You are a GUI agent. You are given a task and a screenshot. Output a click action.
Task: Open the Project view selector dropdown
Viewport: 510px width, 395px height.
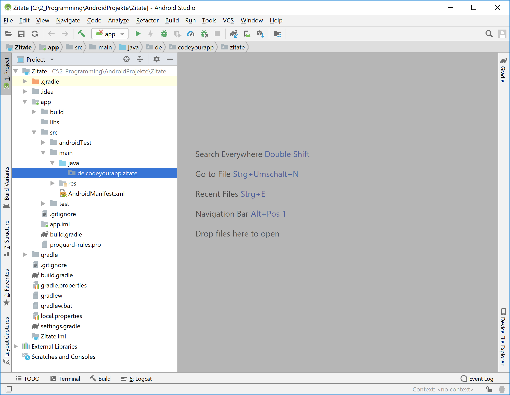point(36,59)
